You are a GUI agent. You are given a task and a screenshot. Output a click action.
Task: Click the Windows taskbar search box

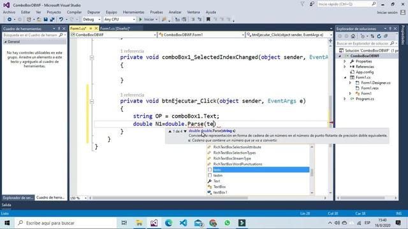65,223
